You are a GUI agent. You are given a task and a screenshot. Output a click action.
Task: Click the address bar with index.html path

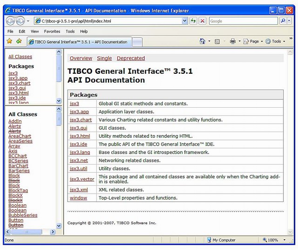point(108,21)
